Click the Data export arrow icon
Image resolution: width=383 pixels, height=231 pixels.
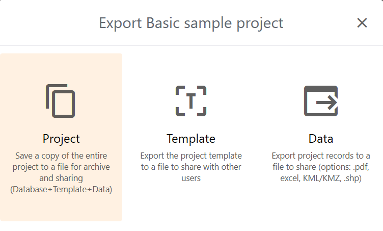tap(321, 100)
